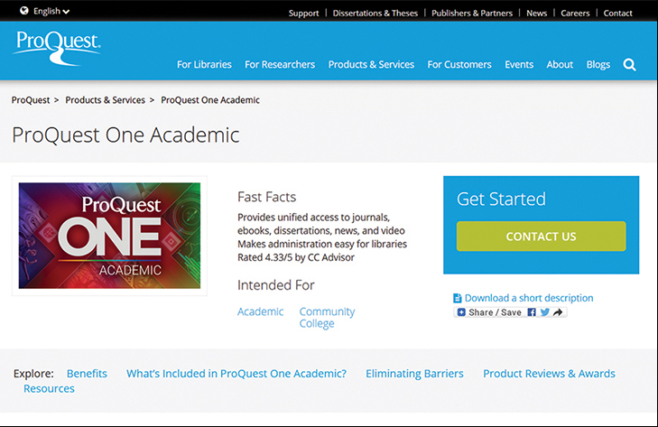Open Dissertations & Theses top link

[x=375, y=13]
